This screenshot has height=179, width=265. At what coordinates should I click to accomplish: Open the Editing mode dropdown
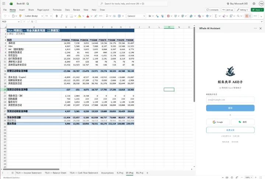tap(243, 10)
